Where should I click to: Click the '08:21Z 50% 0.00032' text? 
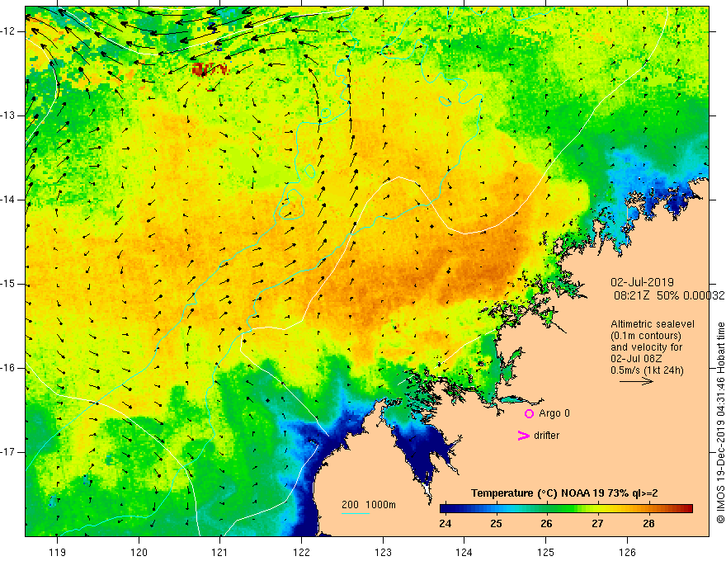(668, 295)
